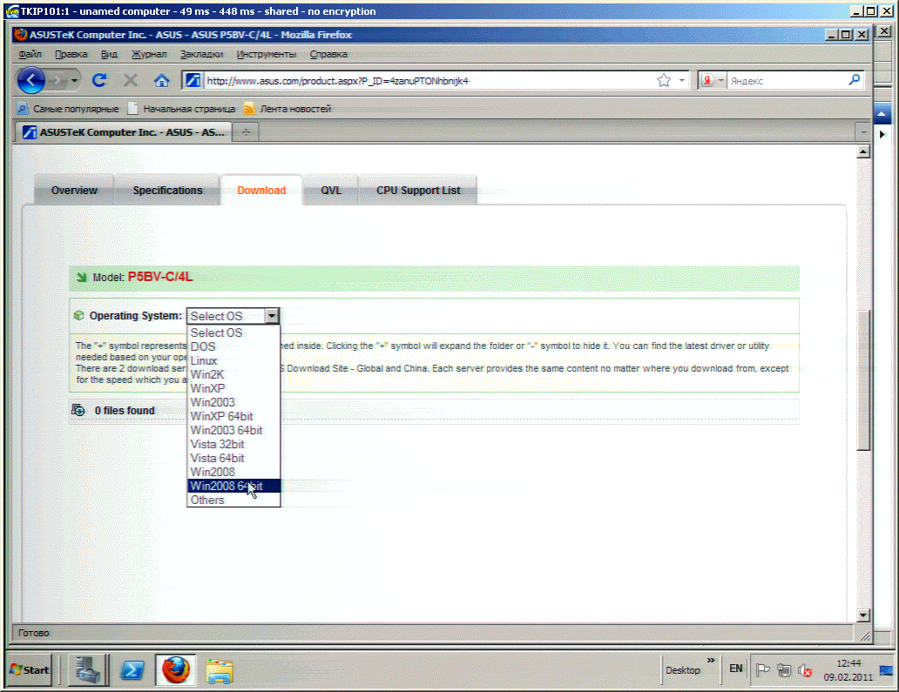Screen dimensions: 899x692
Task: Bookmark this page with star icon
Action: [664, 80]
